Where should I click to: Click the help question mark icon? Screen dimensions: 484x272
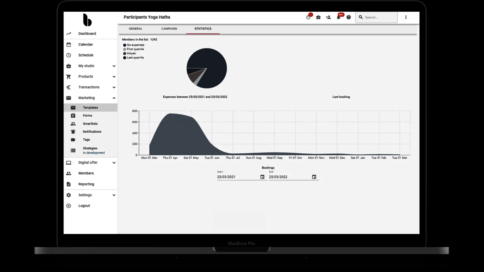point(349,17)
